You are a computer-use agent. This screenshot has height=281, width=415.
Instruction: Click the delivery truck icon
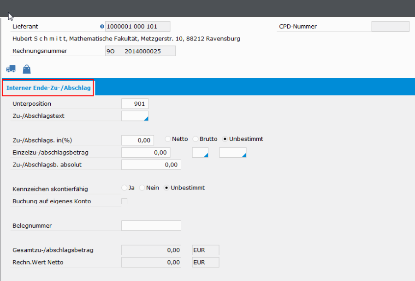click(x=11, y=69)
